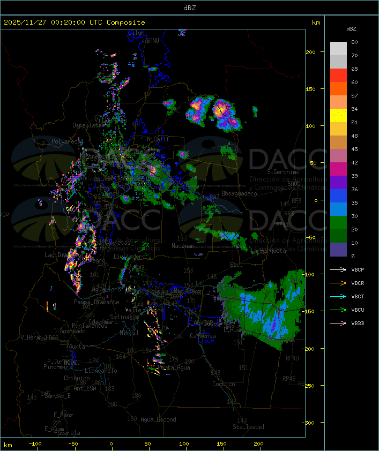Pick the slate violet 5-10 dBZ swatch
The height and width of the screenshot is (451, 379).
click(338, 250)
